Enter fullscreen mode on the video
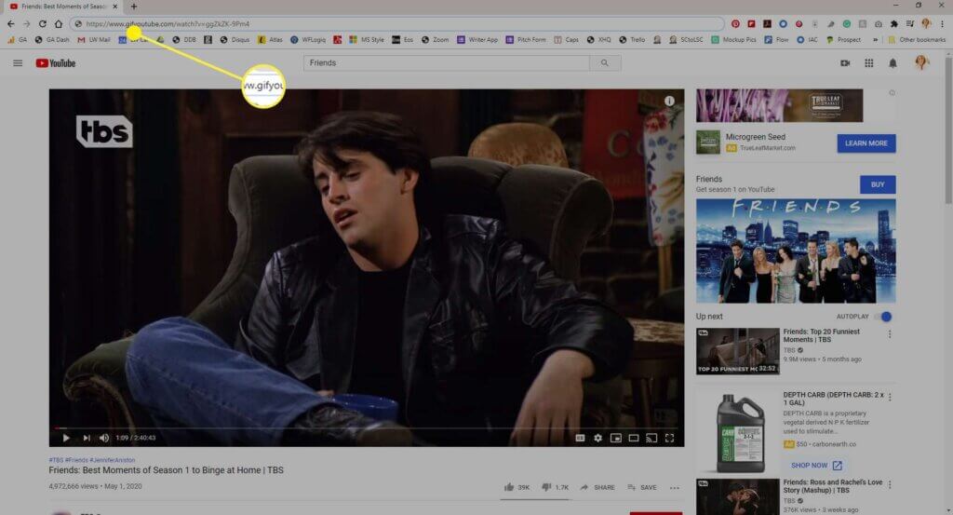 click(x=669, y=438)
